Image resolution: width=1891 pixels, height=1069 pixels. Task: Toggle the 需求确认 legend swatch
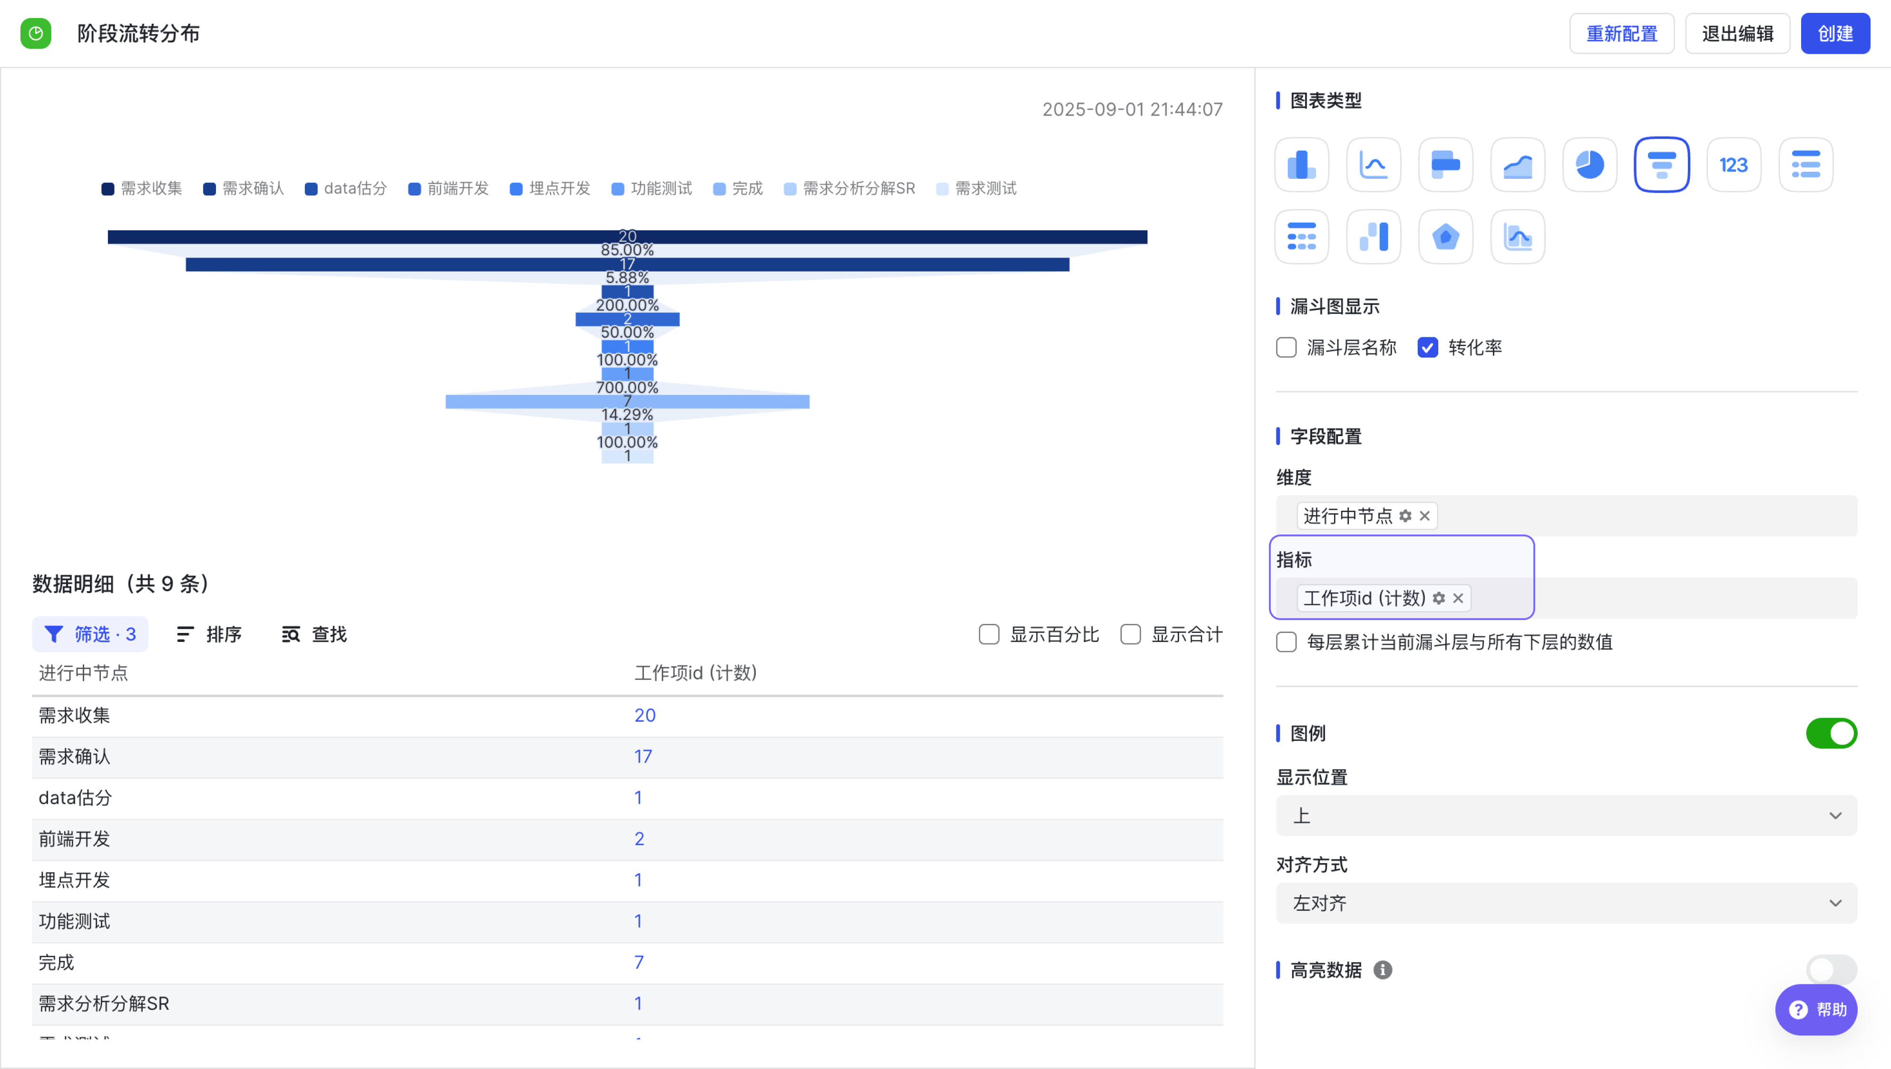click(209, 189)
